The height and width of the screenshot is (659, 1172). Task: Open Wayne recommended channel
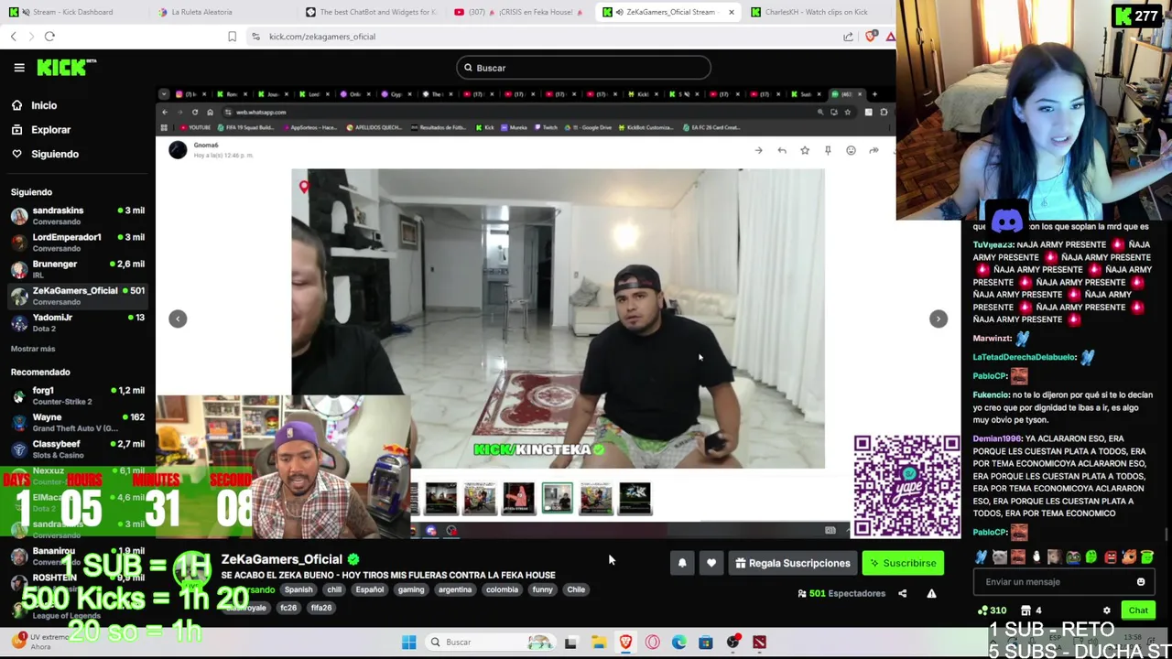pos(78,422)
